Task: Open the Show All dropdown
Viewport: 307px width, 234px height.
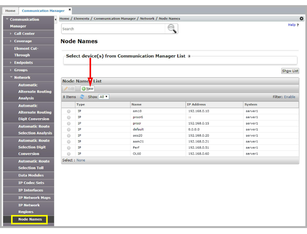Action: pos(104,97)
